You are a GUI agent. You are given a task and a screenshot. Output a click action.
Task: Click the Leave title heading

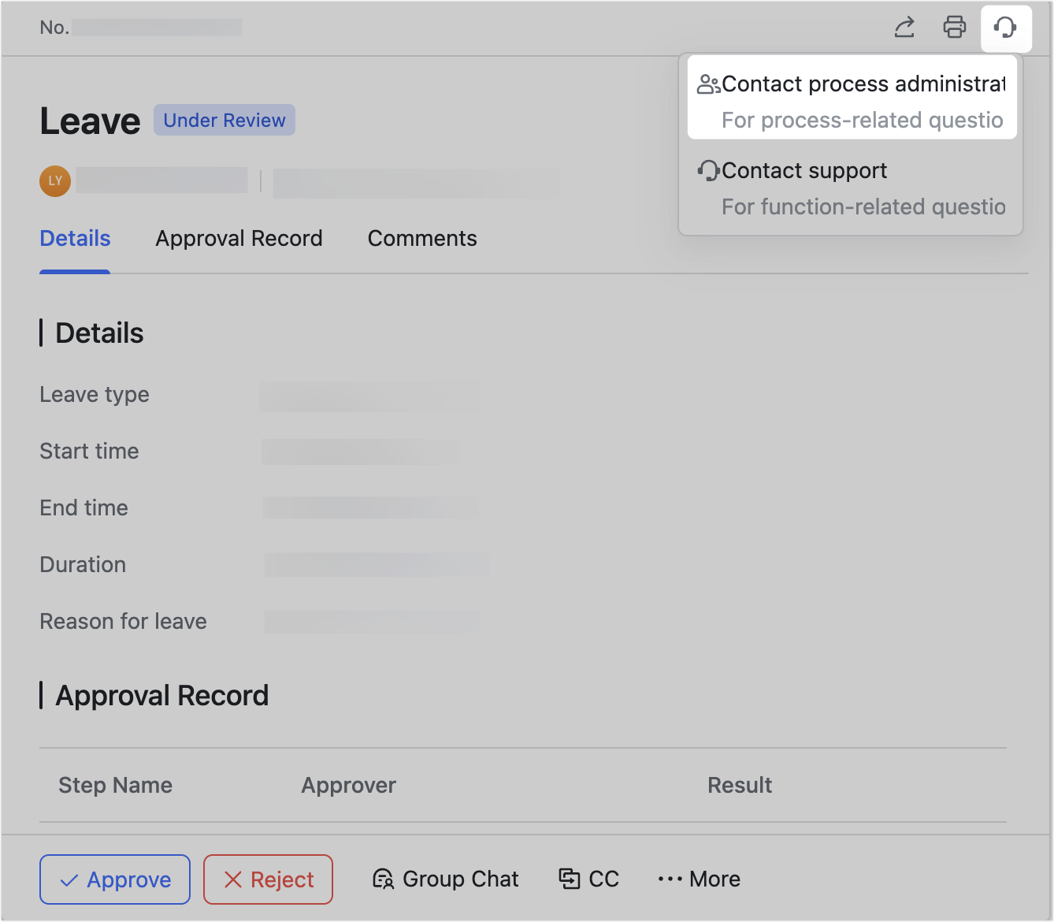(x=90, y=121)
